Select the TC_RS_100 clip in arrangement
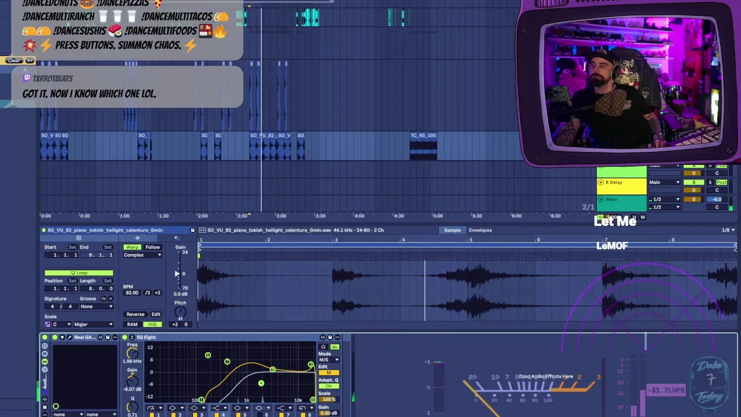The width and height of the screenshot is (741, 417). click(x=423, y=145)
